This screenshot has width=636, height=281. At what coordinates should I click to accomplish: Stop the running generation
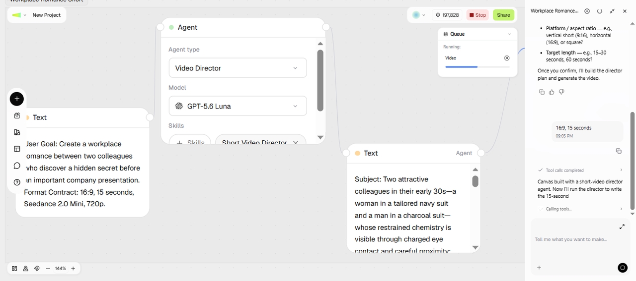coord(477,15)
